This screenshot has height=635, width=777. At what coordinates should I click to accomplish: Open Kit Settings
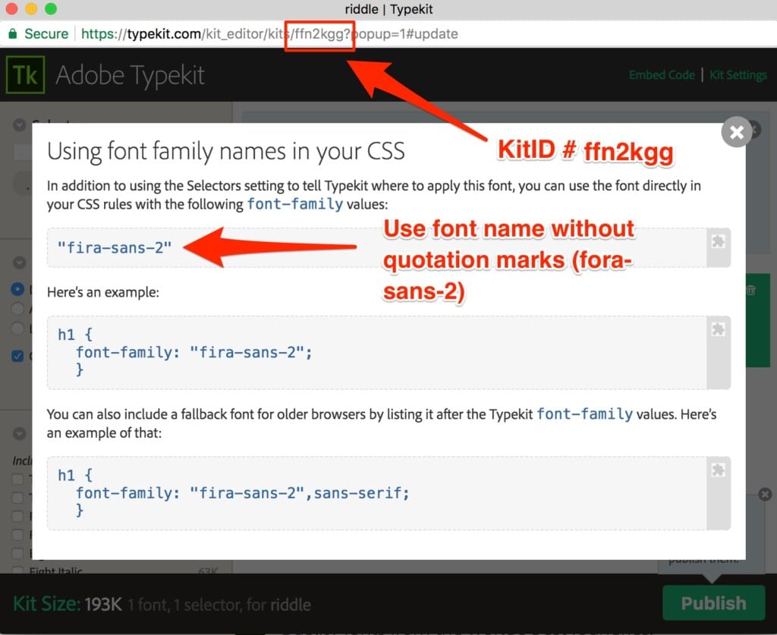(x=738, y=75)
